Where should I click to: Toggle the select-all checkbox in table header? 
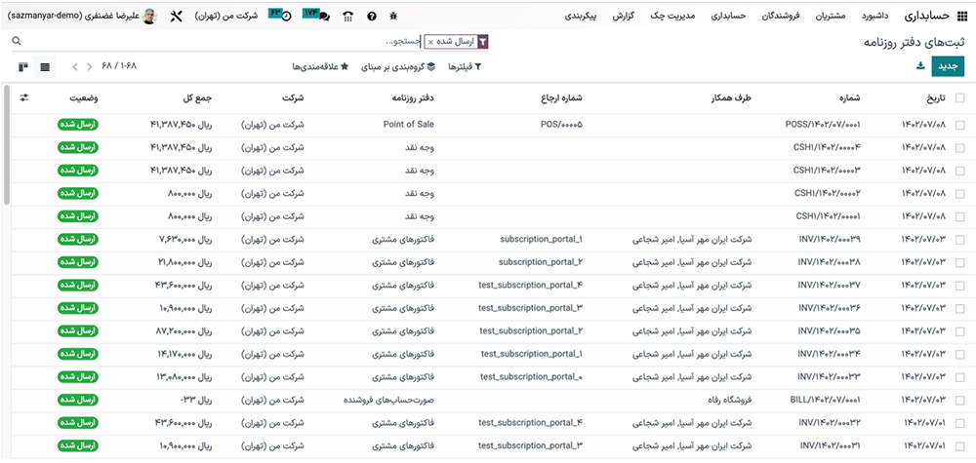(960, 98)
